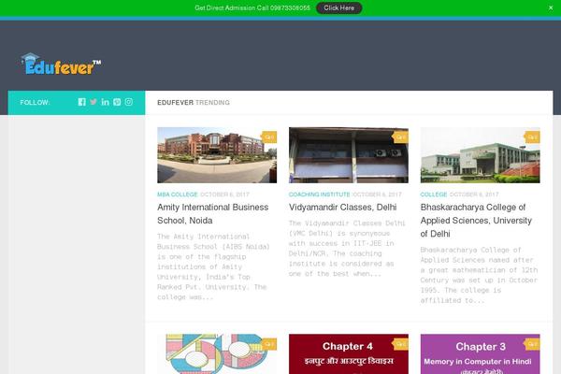Open Chapter 3 Memory in Computer thumbnail
The width and height of the screenshot is (561, 374).
[x=481, y=354]
